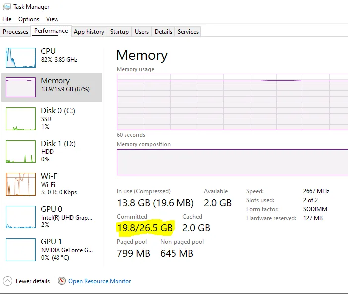Click the Fewer details collapse arrow icon
Viewport: 348px width, 294px height.
pos(8,281)
